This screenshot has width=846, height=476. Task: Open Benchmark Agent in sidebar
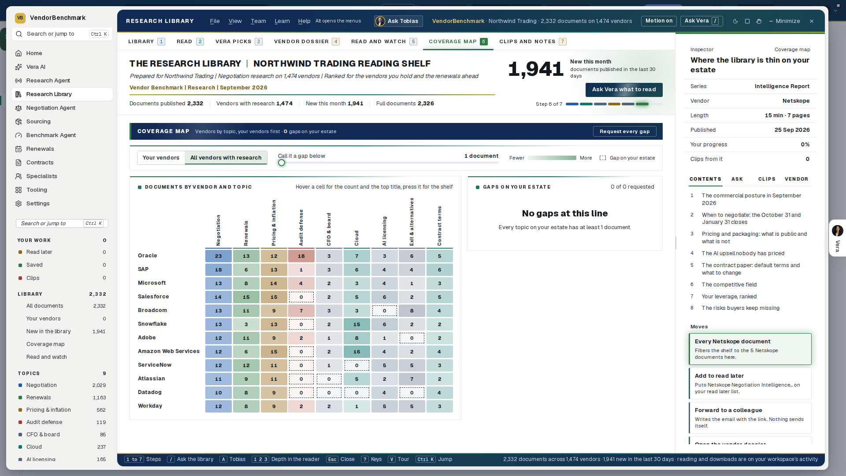(x=62, y=135)
